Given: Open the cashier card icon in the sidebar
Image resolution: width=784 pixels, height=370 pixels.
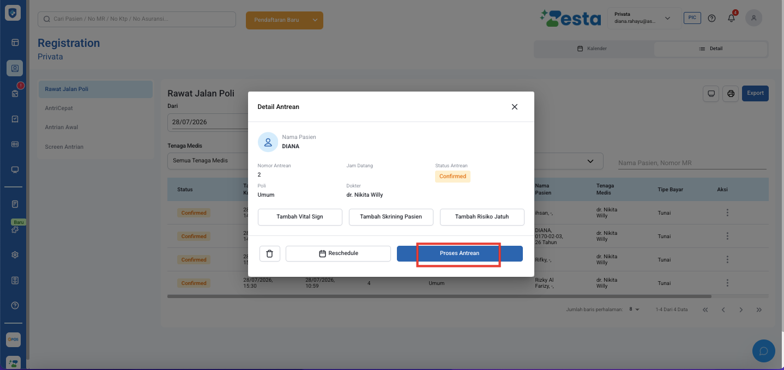Looking at the screenshot, I should (x=15, y=144).
